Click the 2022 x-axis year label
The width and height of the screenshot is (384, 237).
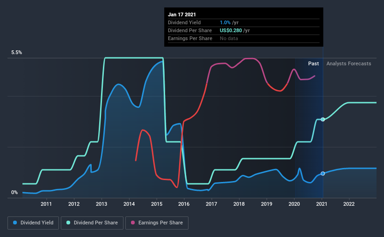(x=349, y=204)
